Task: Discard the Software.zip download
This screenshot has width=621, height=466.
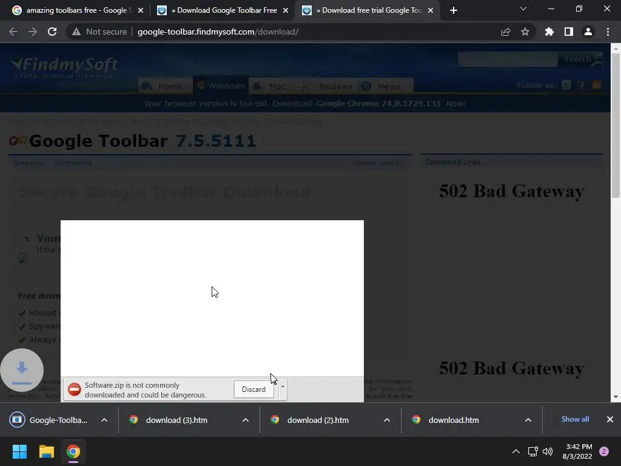Action: tap(254, 389)
